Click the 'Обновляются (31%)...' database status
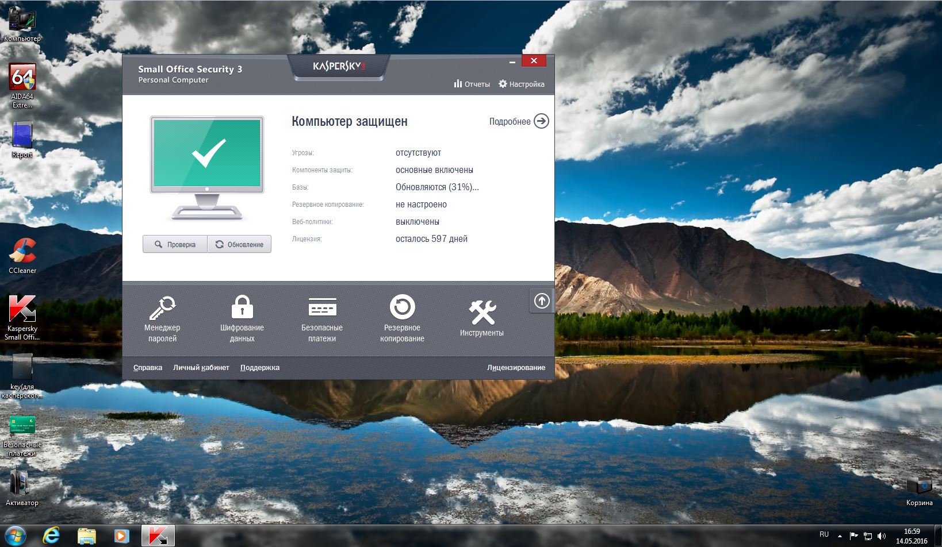The width and height of the screenshot is (942, 547). coord(437,187)
